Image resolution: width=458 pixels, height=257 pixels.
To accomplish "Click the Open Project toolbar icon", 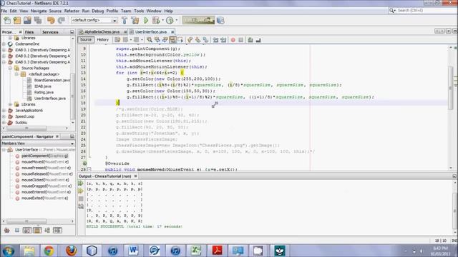I will point(27,21).
